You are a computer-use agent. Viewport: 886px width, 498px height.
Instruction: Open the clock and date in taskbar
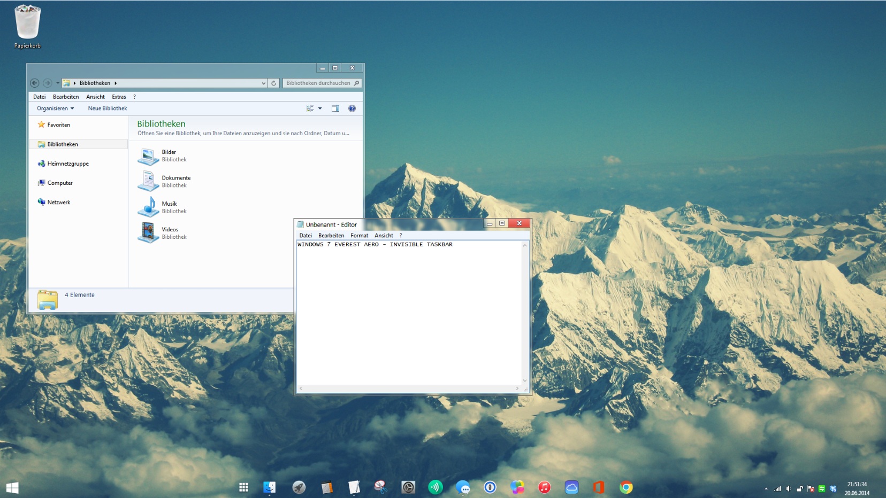[x=857, y=488]
